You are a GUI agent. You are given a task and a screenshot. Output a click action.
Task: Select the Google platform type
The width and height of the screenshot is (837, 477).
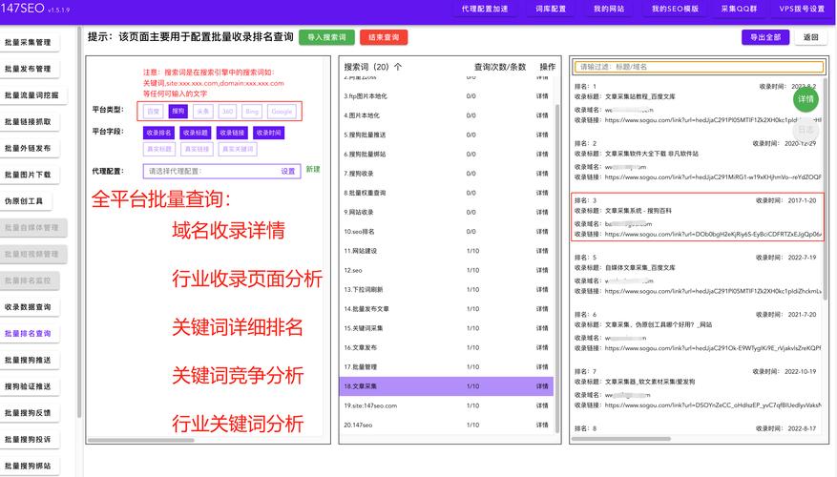[282, 111]
